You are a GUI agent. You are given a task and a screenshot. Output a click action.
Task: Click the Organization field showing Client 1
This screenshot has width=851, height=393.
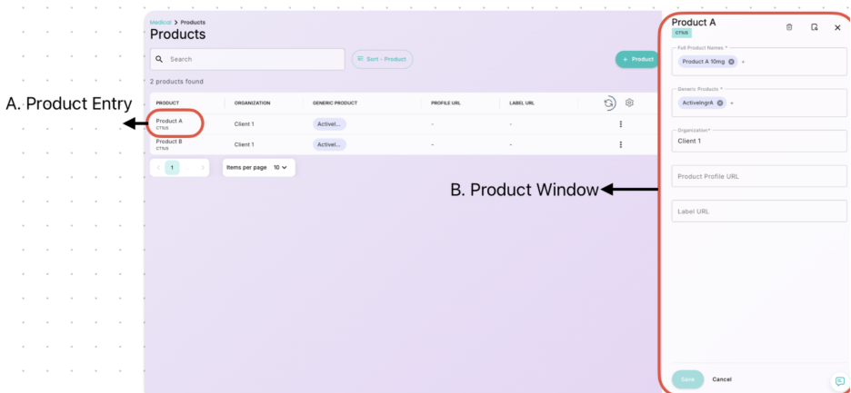point(759,141)
